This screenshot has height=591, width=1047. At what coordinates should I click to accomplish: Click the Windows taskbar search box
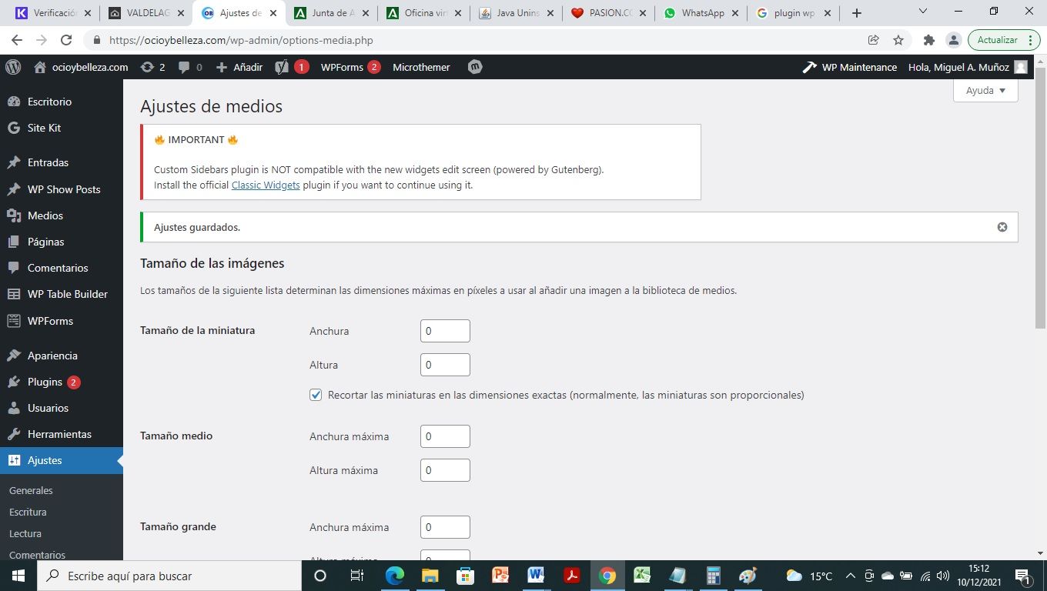pos(169,576)
